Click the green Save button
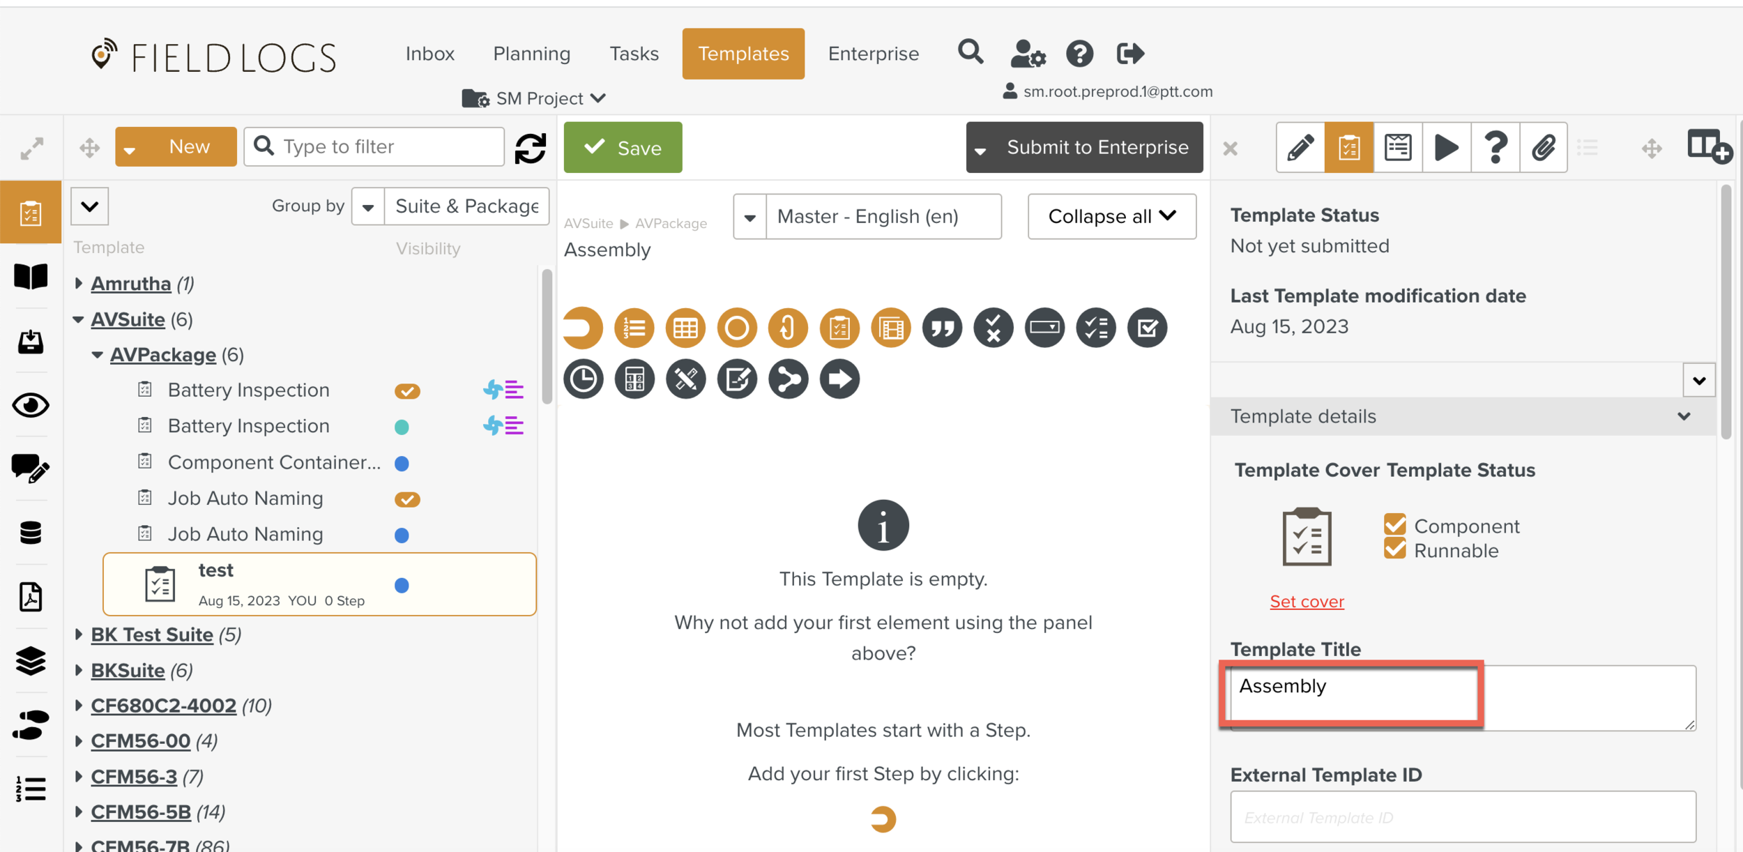1743x852 pixels. point(623,148)
